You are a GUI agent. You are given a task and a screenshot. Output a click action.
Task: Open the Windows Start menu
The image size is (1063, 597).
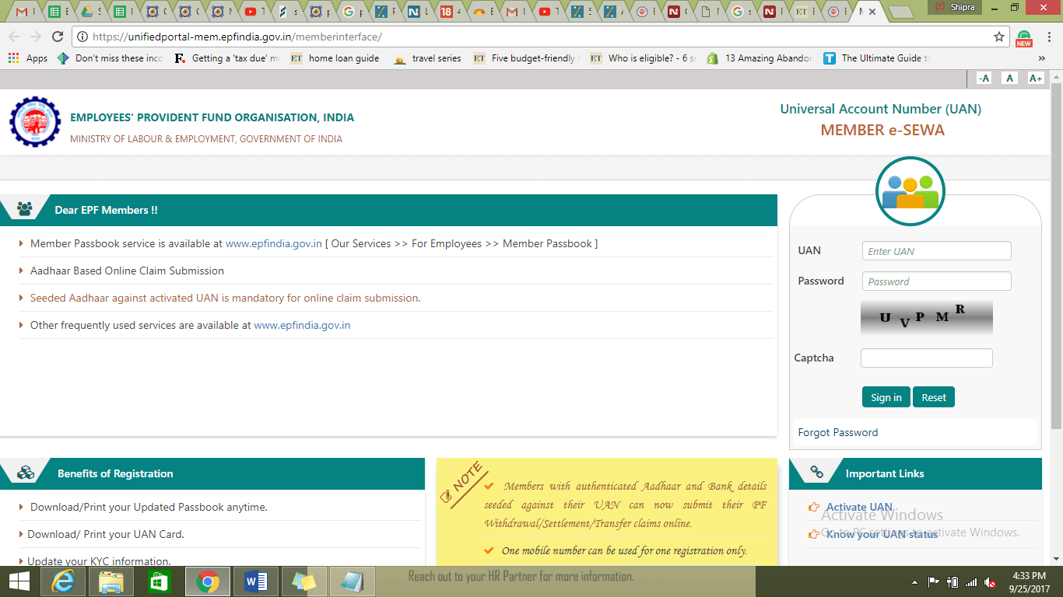tap(19, 581)
